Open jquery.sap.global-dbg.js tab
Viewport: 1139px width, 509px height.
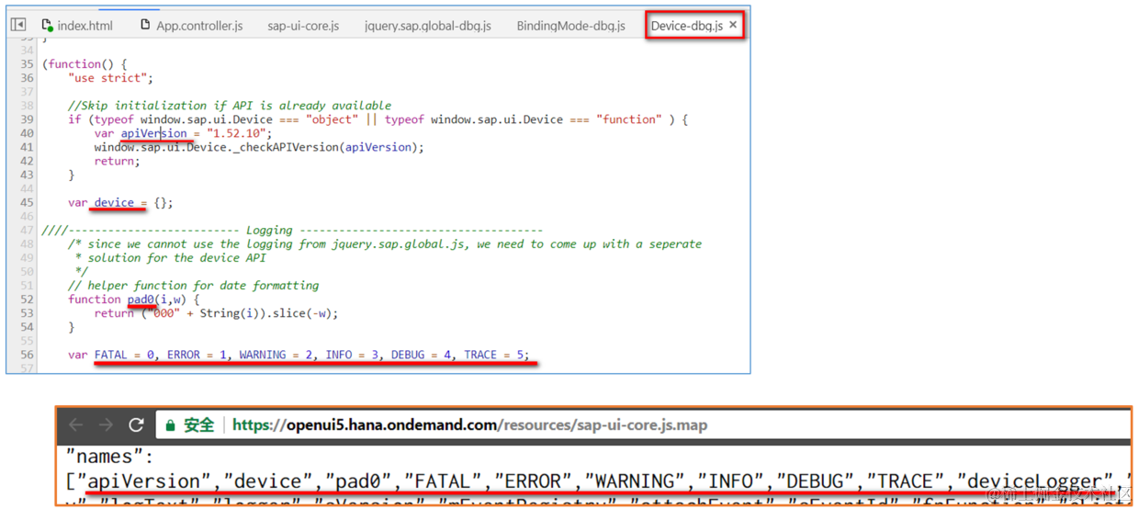tap(427, 26)
